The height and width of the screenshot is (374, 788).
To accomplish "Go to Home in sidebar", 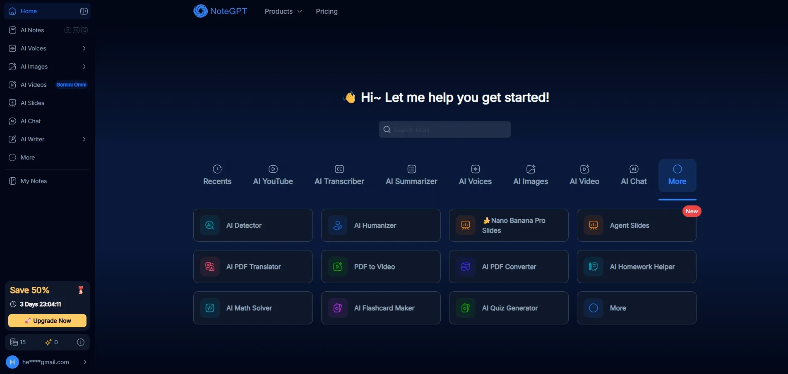I will (x=47, y=11).
